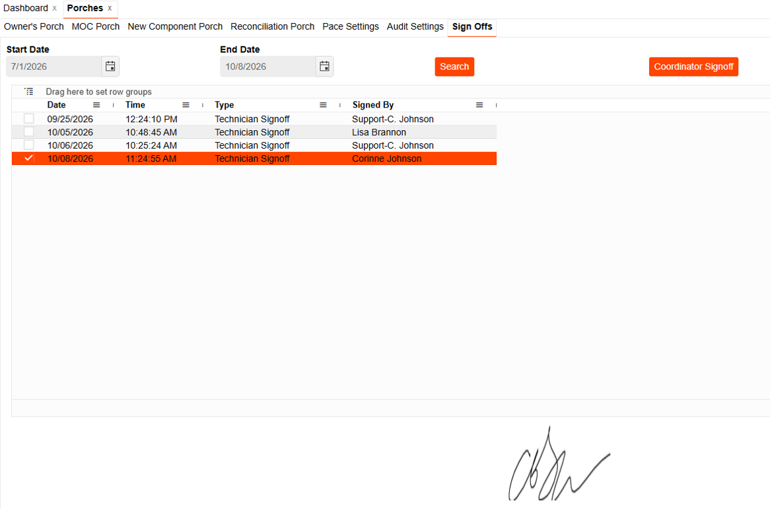
Task: Open the Reconciliation Porch tab
Action: point(273,26)
